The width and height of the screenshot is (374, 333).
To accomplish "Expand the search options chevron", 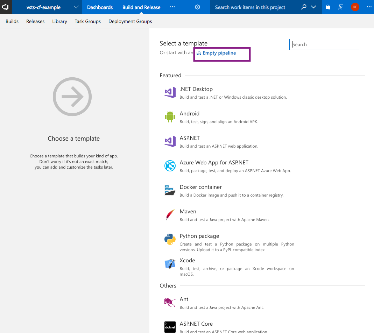I will coord(313,7).
